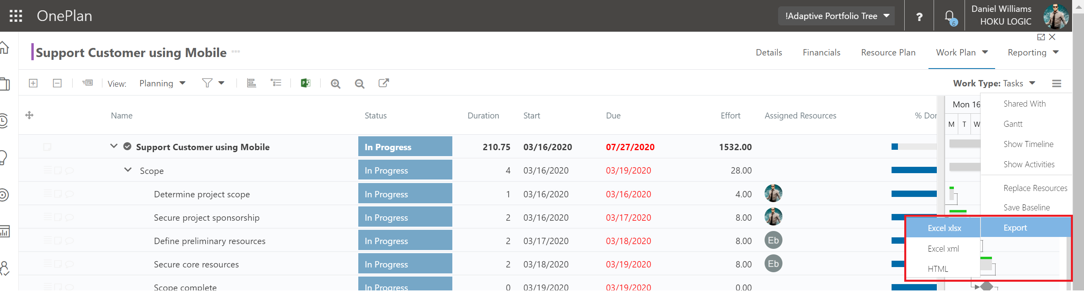
Task: Collapse the Scope task group
Action: pos(128,170)
